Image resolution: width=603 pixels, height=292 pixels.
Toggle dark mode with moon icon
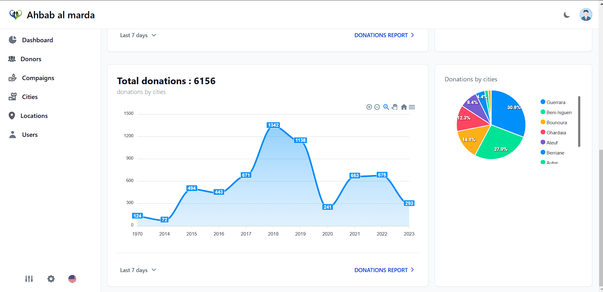tap(566, 15)
